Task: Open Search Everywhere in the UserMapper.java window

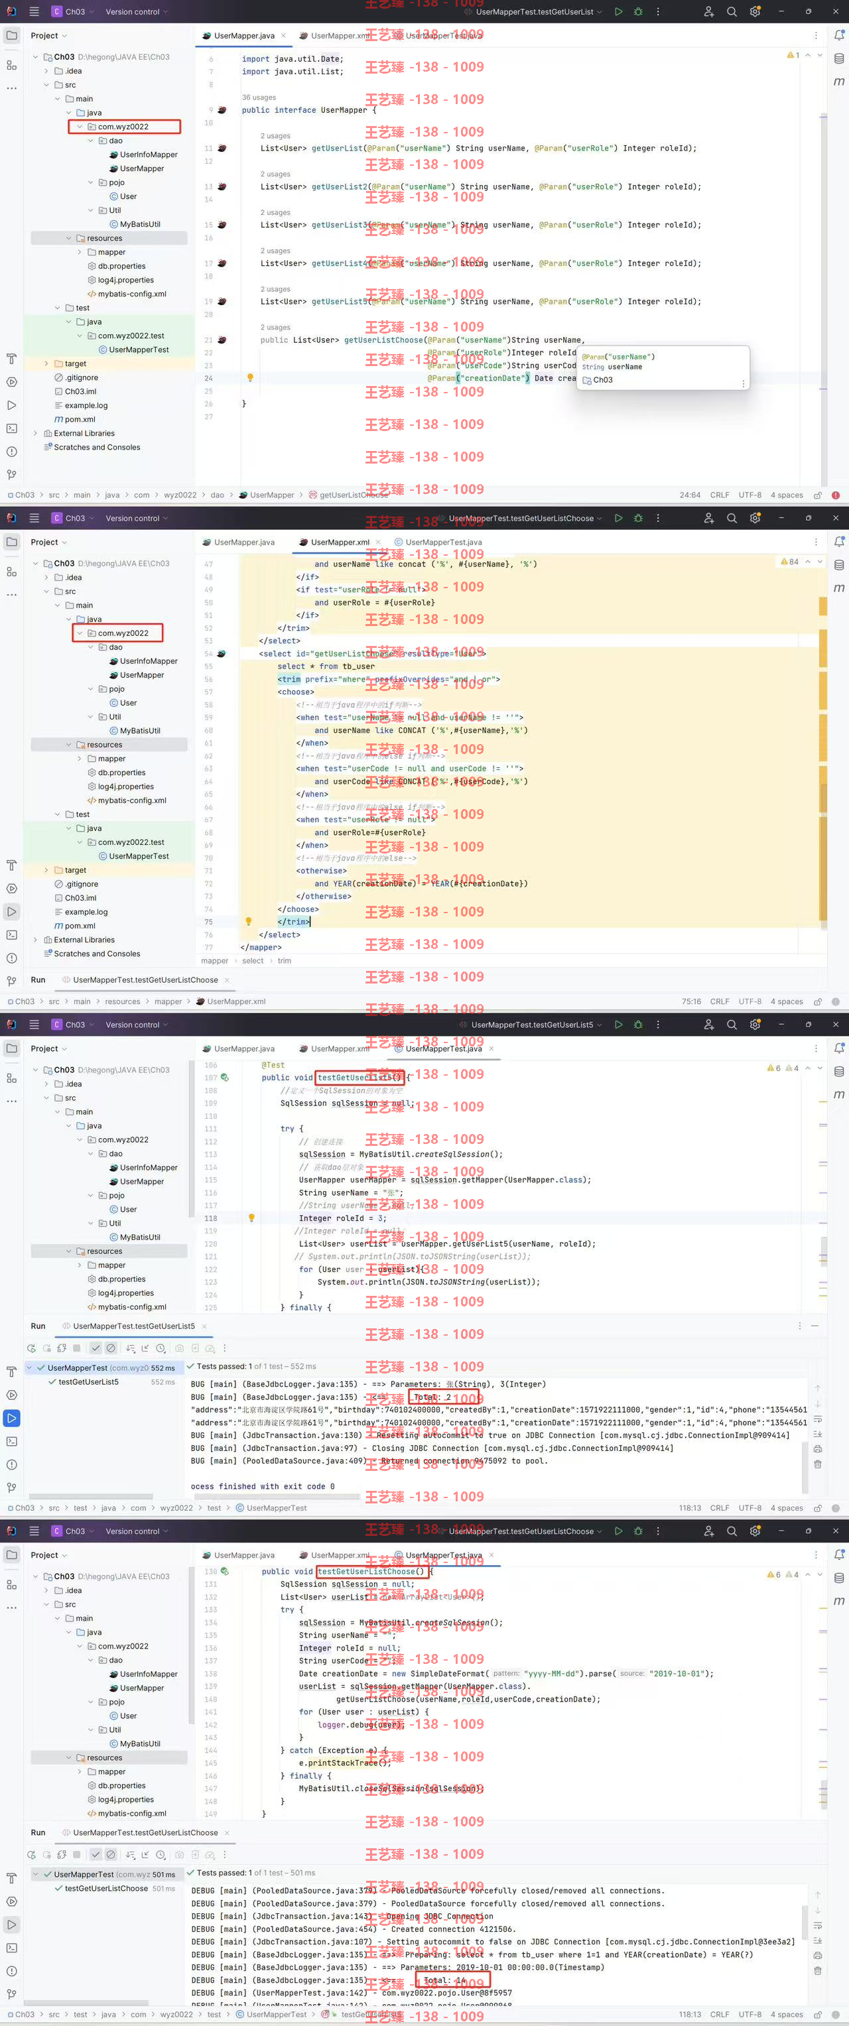Action: (x=732, y=12)
